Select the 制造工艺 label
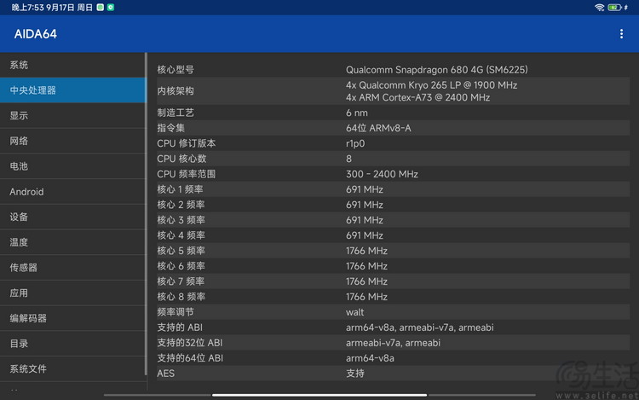 click(x=176, y=113)
